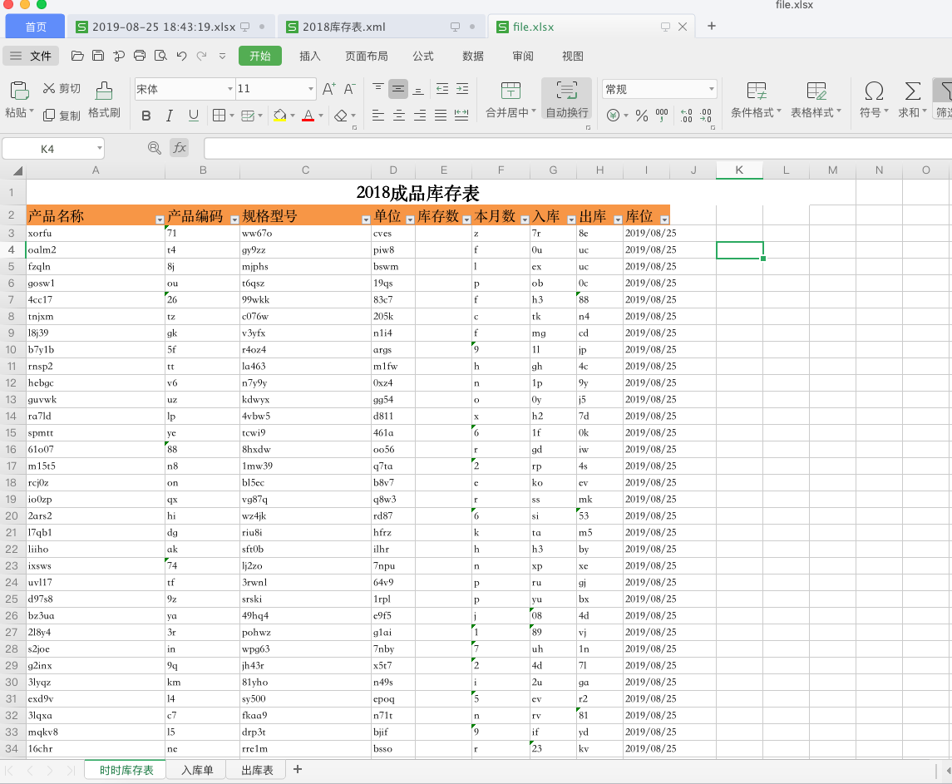Click the distributed alignment icon
The width and height of the screenshot is (952, 784).
[461, 116]
